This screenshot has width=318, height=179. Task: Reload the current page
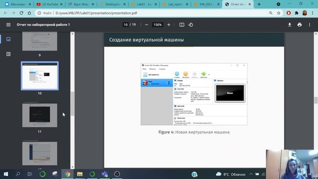[x=21, y=13]
